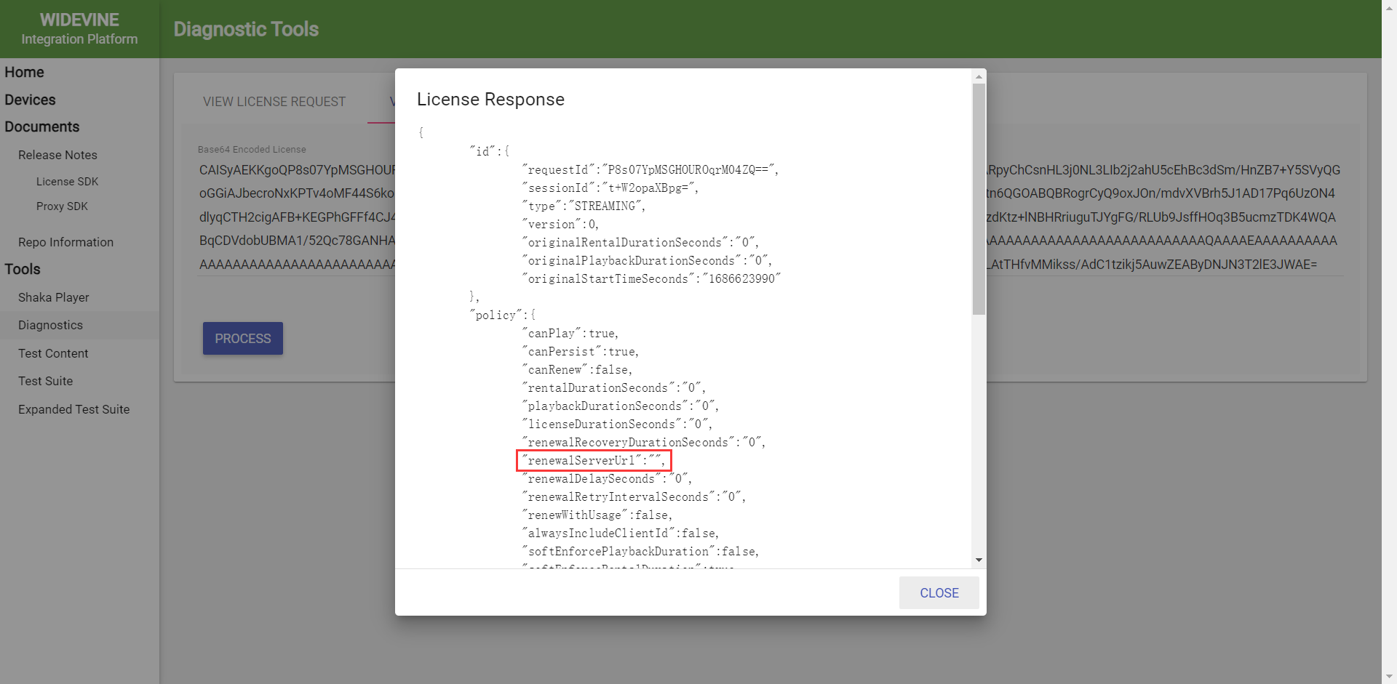
Task: Click the renewalDelaySeconds line
Action: (607, 479)
